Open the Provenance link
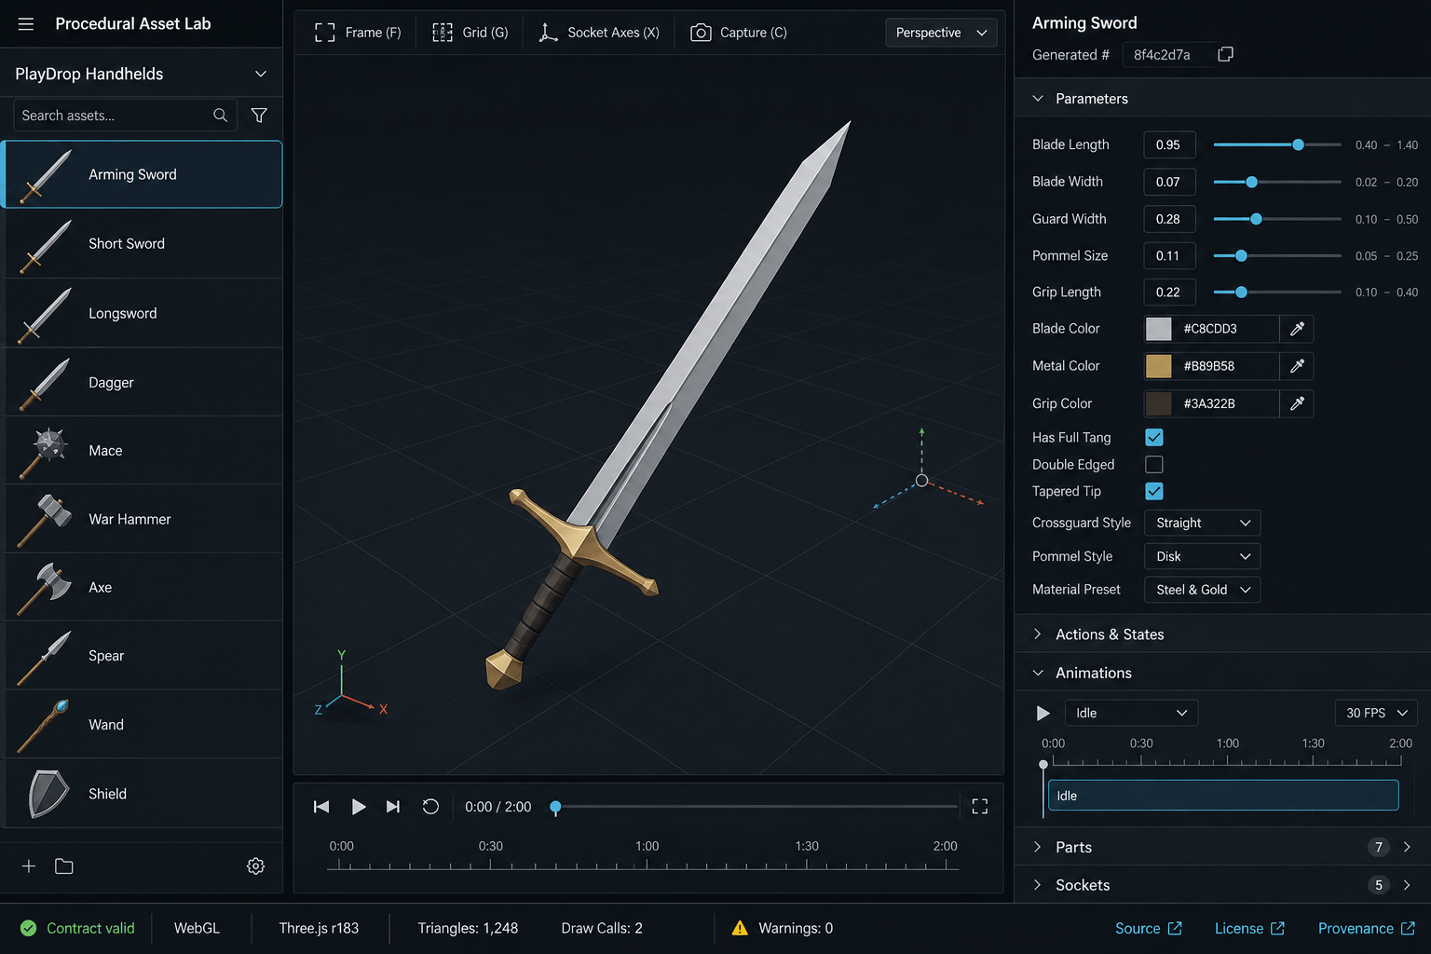1431x954 pixels. click(x=1367, y=929)
